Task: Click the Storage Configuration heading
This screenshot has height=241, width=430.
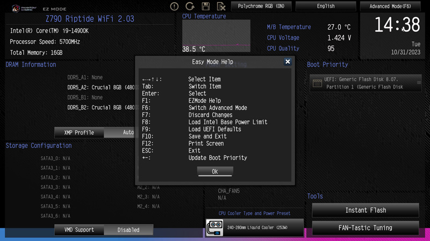Action: point(39,146)
